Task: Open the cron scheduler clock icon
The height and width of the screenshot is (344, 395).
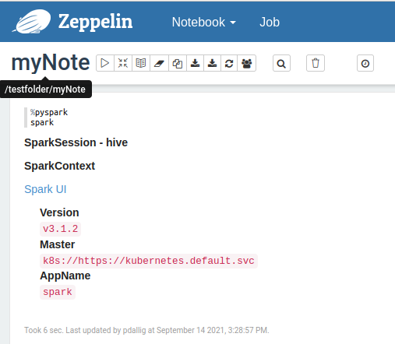Action: (365, 63)
